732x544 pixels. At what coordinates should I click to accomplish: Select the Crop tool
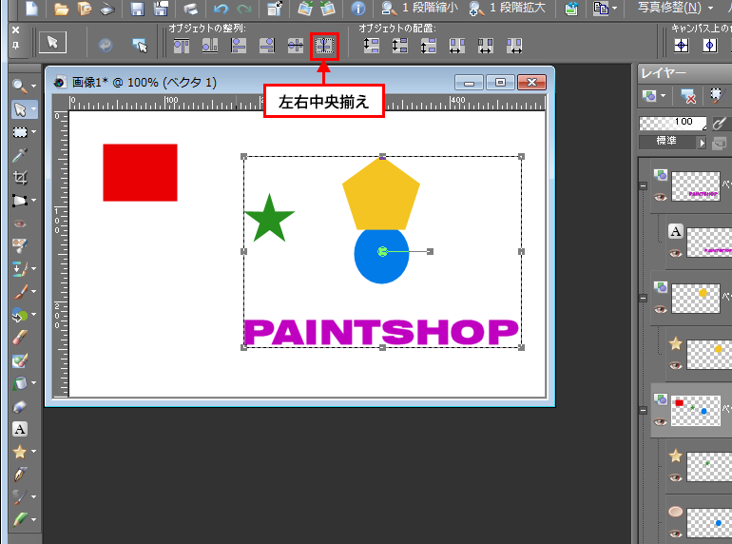coord(20,178)
